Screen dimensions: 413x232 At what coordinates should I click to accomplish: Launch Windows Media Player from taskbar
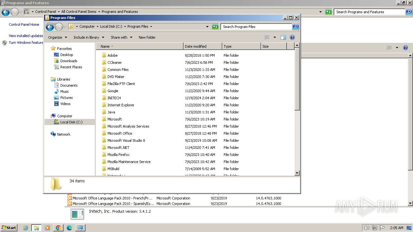pos(47,228)
